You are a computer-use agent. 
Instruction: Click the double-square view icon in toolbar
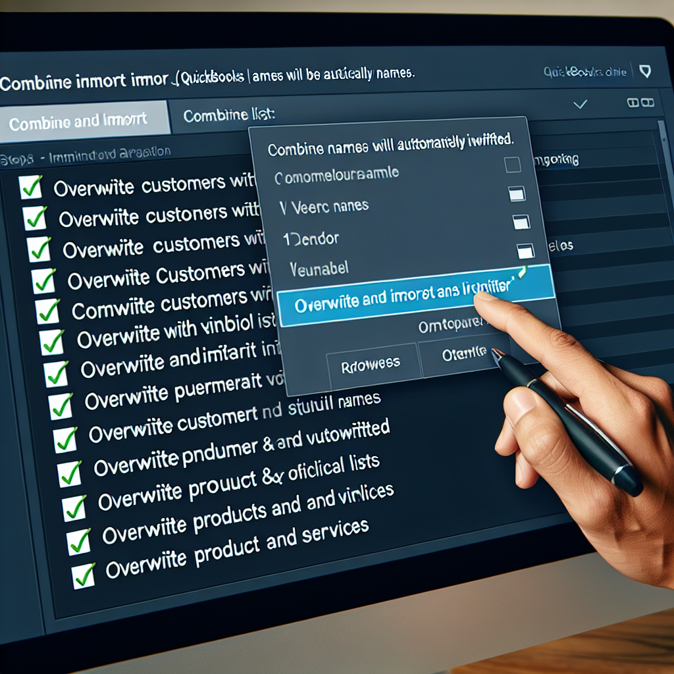tap(641, 103)
